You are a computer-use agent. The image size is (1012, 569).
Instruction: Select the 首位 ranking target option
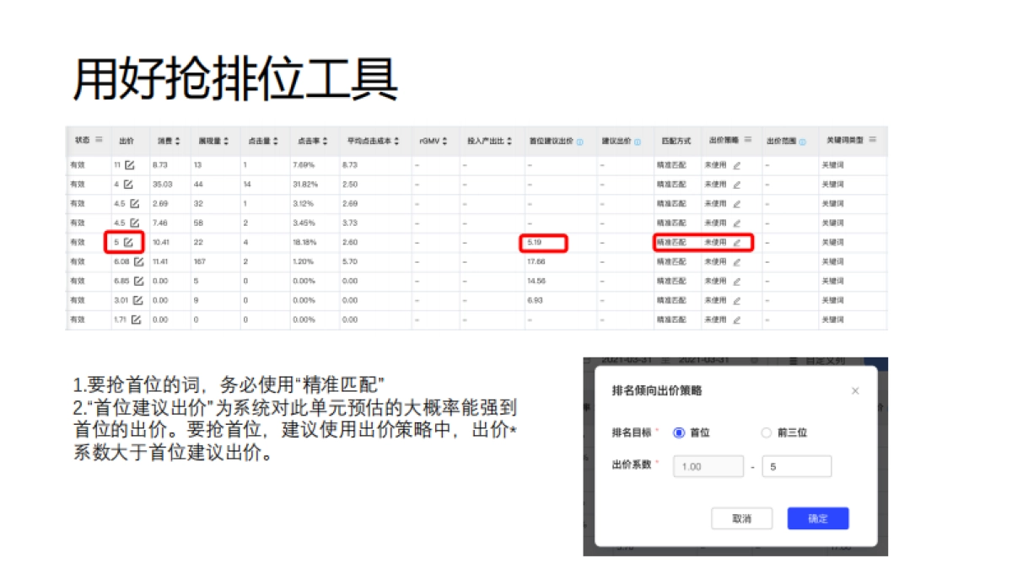pyautogui.click(x=679, y=432)
